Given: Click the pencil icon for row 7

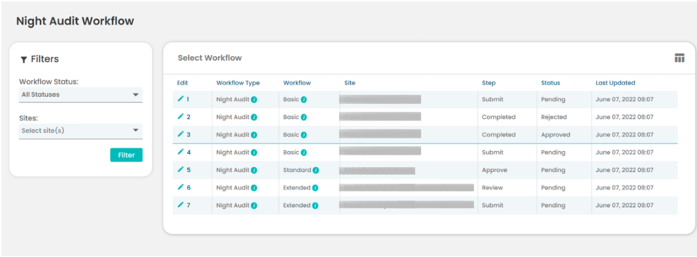Looking at the screenshot, I should pyautogui.click(x=181, y=205).
